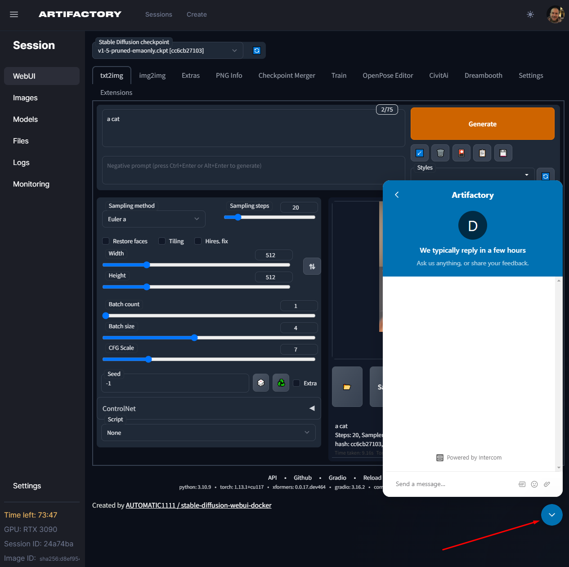Attach a file with paperclip icon
The width and height of the screenshot is (569, 567).
point(547,484)
